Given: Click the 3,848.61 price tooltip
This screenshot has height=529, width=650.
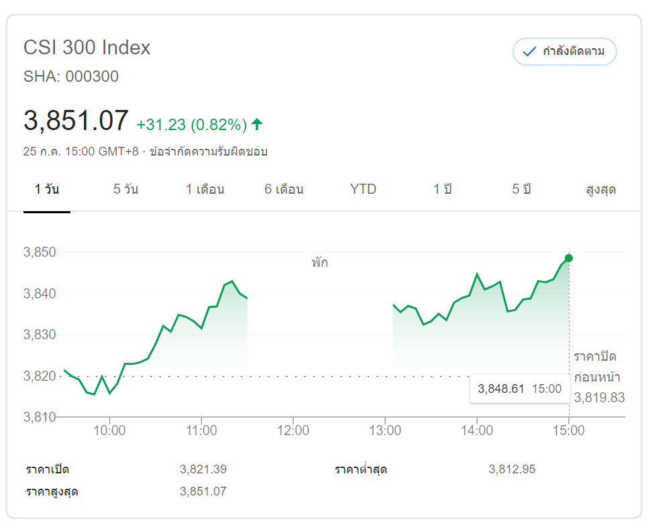Looking at the screenshot, I should point(519,389).
